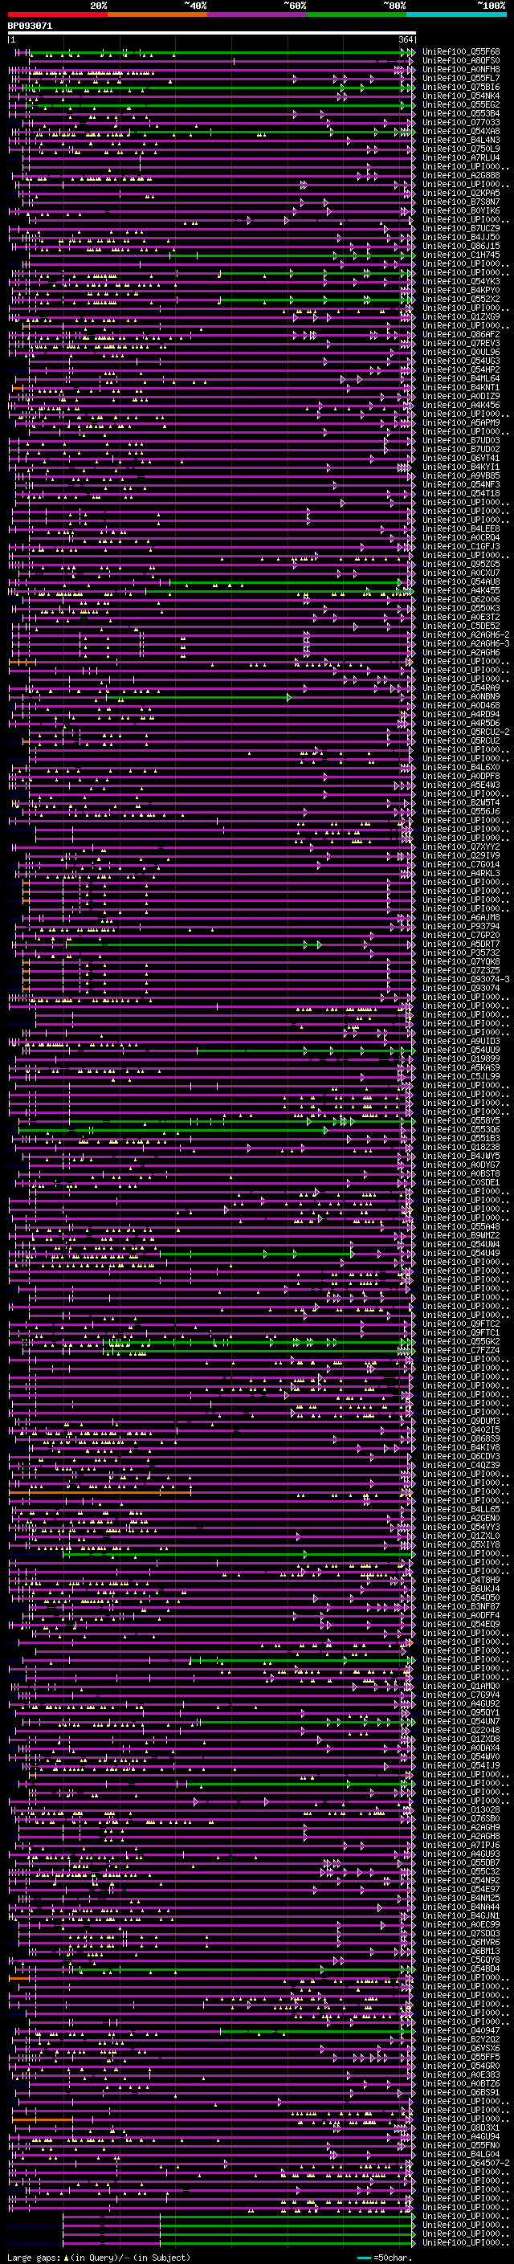This screenshot has width=514, height=2264.
Task: Open the UniRef100_Q55EG2 entry
Action: 460,104
